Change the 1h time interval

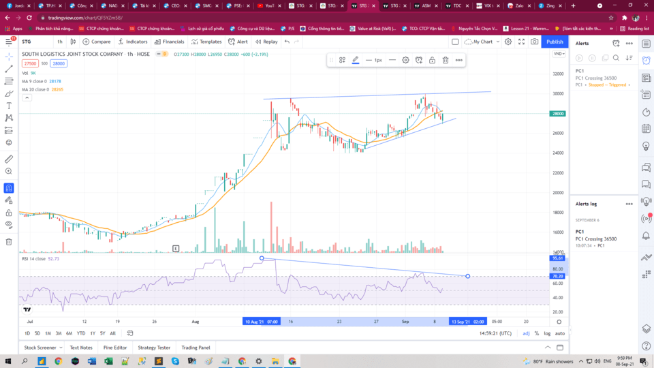(x=60, y=42)
